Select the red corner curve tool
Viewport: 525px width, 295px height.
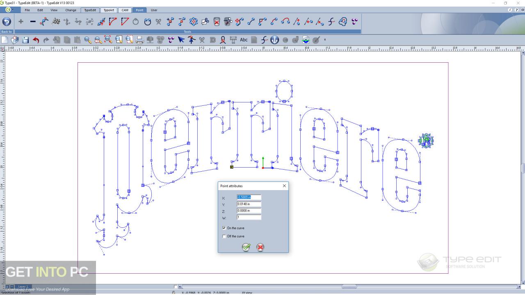tap(113, 22)
